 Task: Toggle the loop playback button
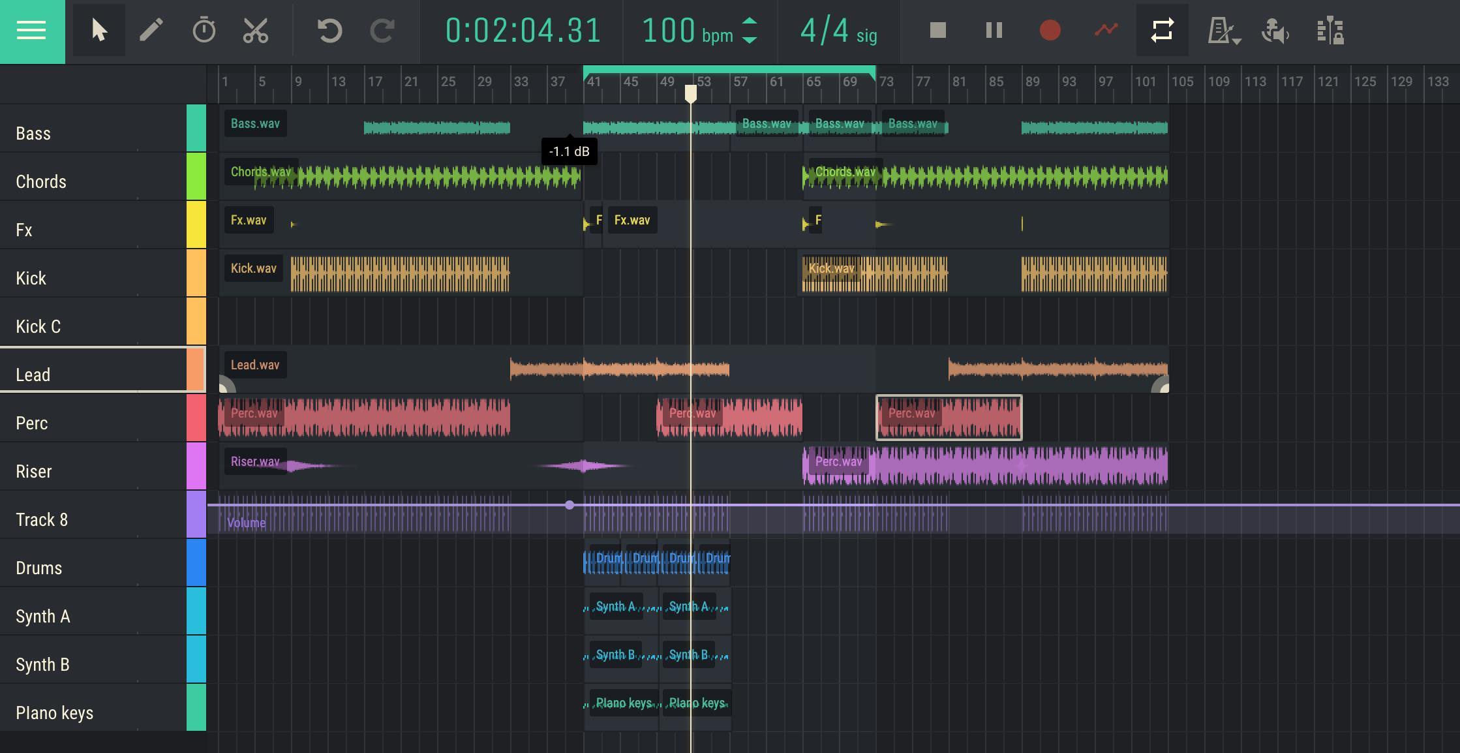click(1163, 28)
